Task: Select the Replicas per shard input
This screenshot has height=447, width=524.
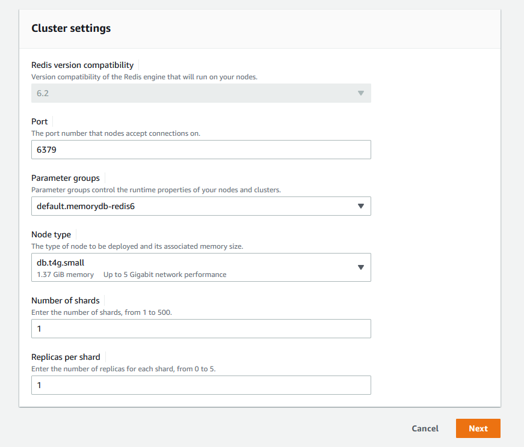Action: click(201, 385)
